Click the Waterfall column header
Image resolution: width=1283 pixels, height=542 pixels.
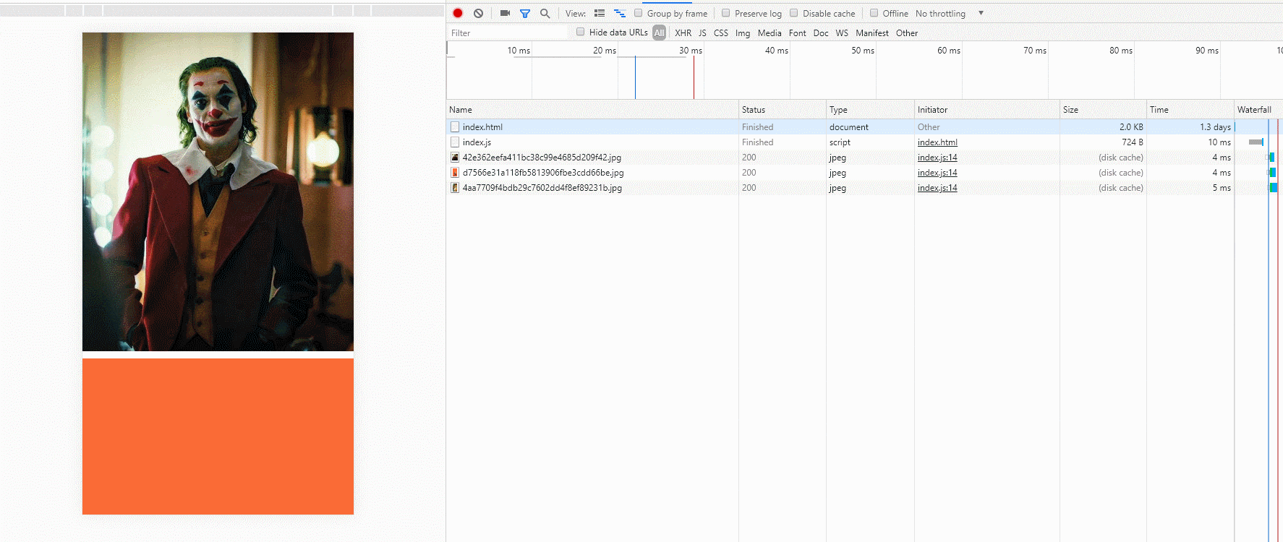click(x=1258, y=110)
